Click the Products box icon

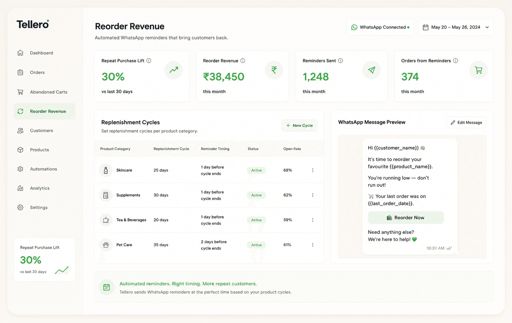20,150
